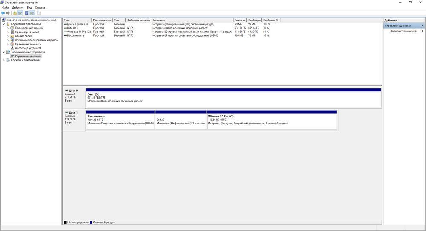Open the Действие menu
This screenshot has width=426, height=231.
tap(18, 8)
